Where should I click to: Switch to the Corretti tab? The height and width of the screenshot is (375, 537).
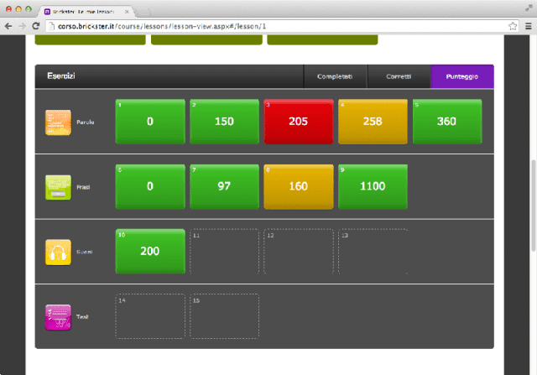(x=399, y=76)
